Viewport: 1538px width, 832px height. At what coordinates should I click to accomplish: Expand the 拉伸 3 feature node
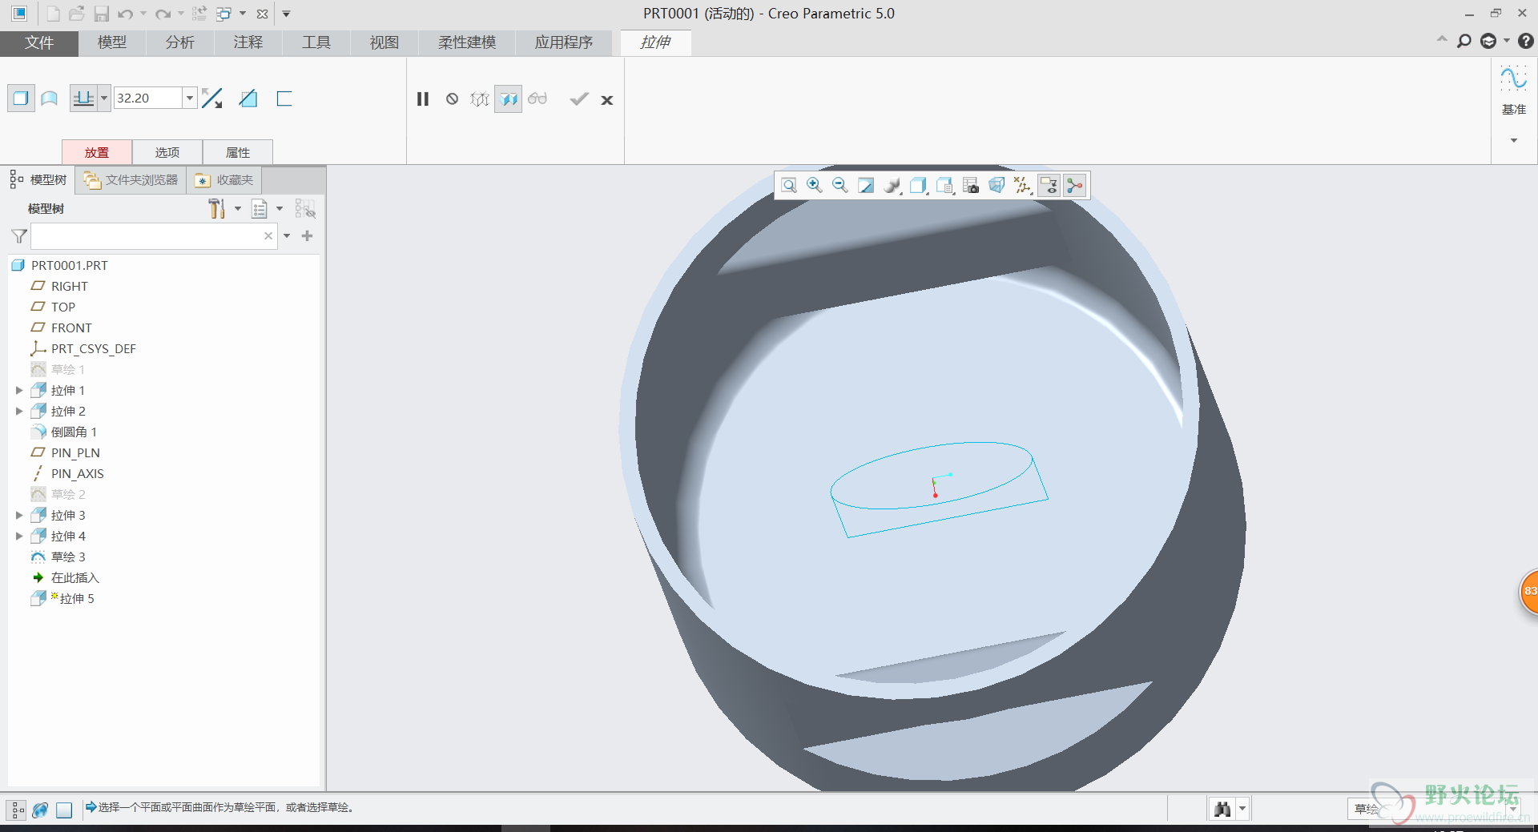click(x=19, y=516)
